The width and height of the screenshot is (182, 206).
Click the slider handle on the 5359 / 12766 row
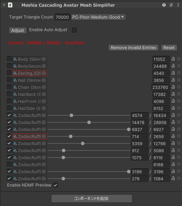83,143
